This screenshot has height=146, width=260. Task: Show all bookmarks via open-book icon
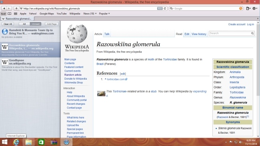click(x=10, y=14)
